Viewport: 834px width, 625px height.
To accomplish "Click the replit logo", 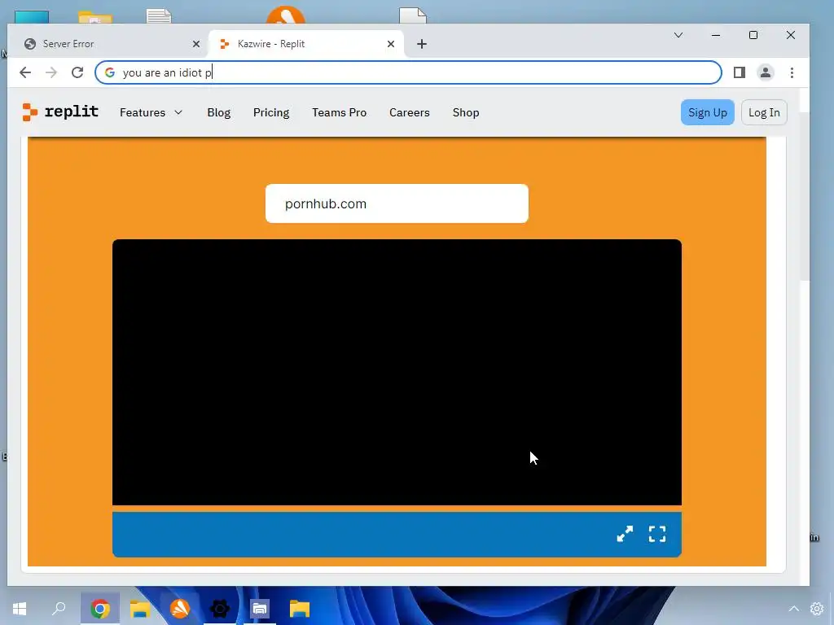I will tap(60, 112).
